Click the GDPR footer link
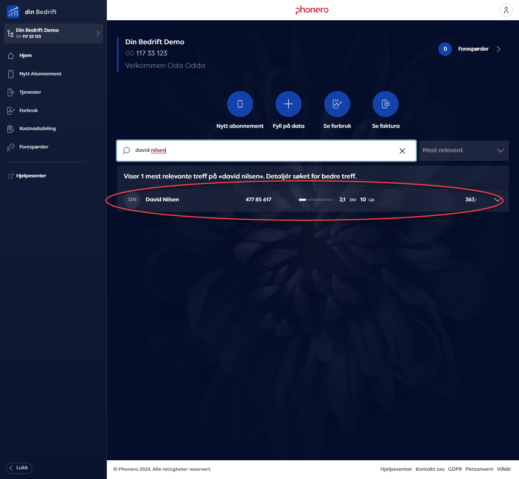The width and height of the screenshot is (519, 479). tap(455, 469)
